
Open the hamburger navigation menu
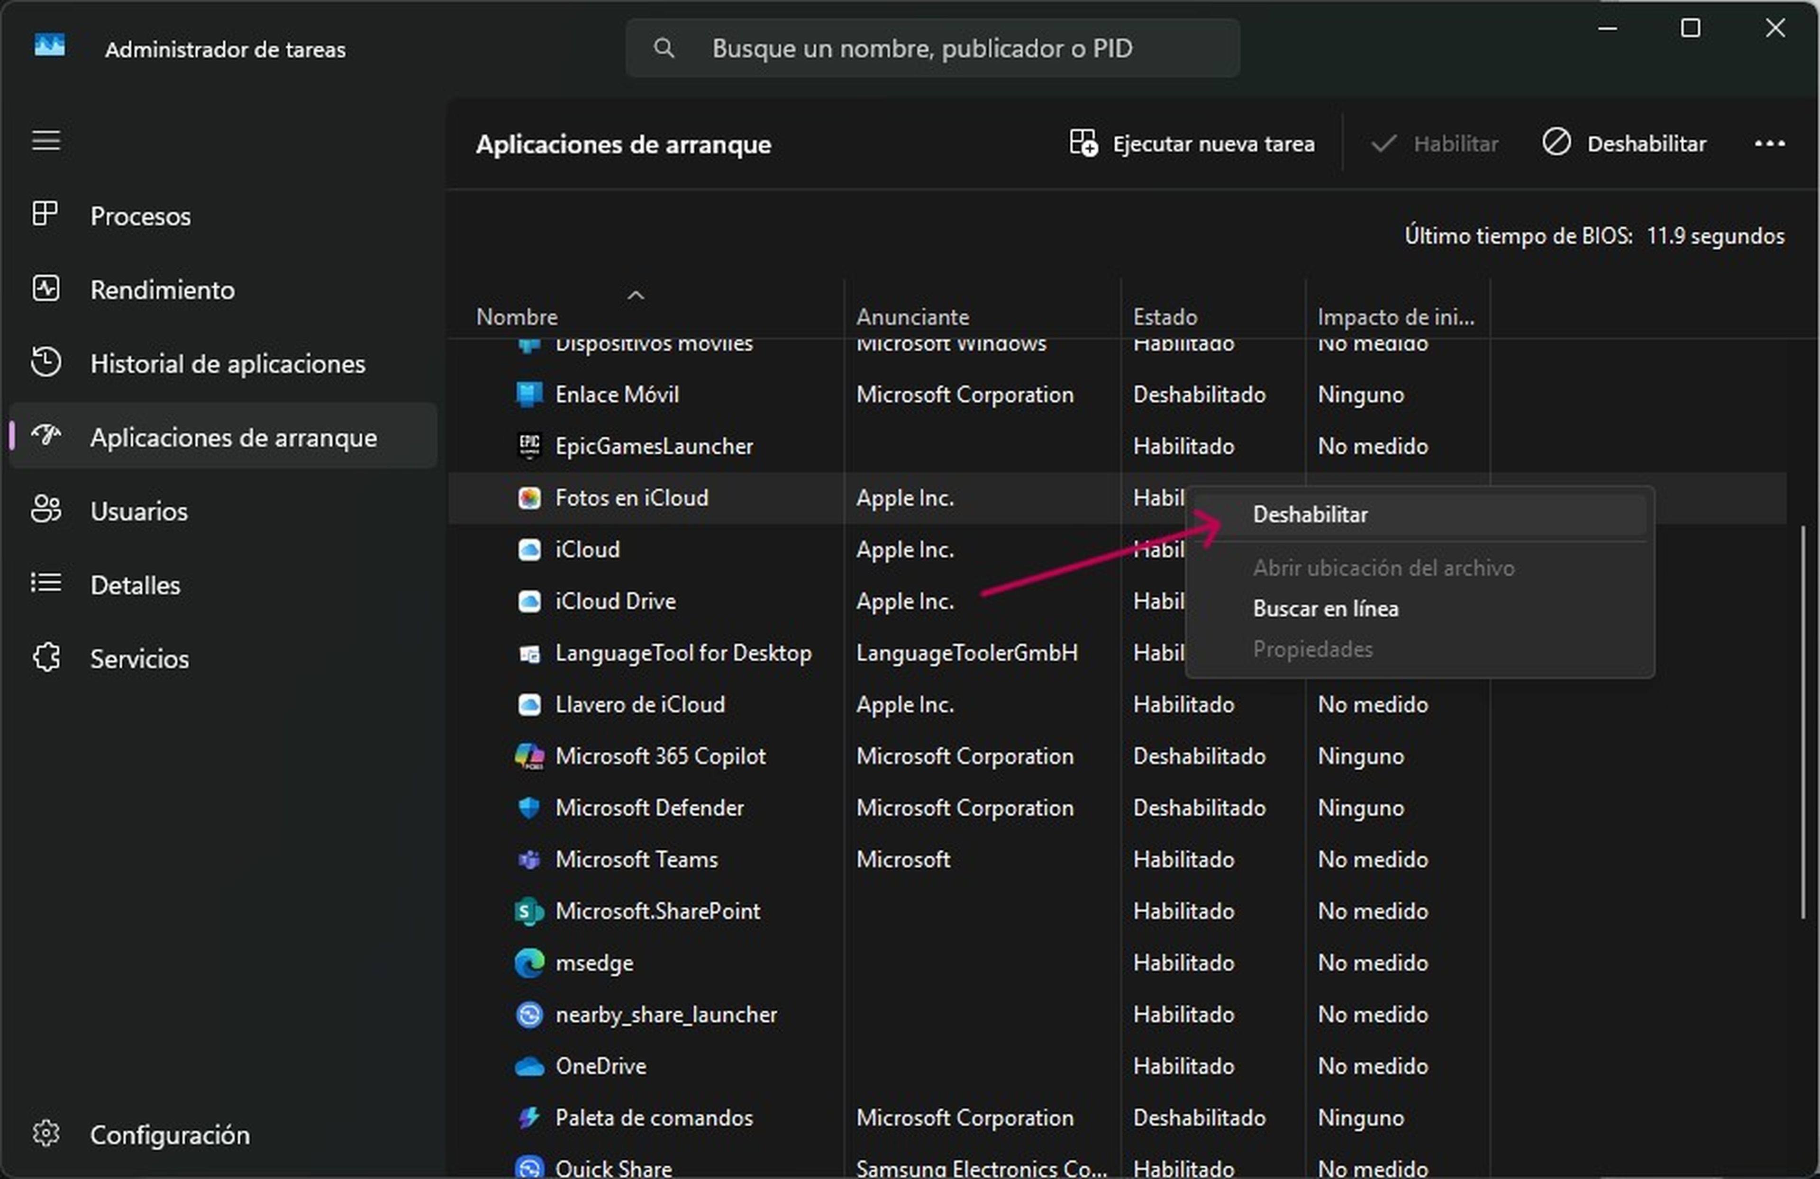[46, 141]
